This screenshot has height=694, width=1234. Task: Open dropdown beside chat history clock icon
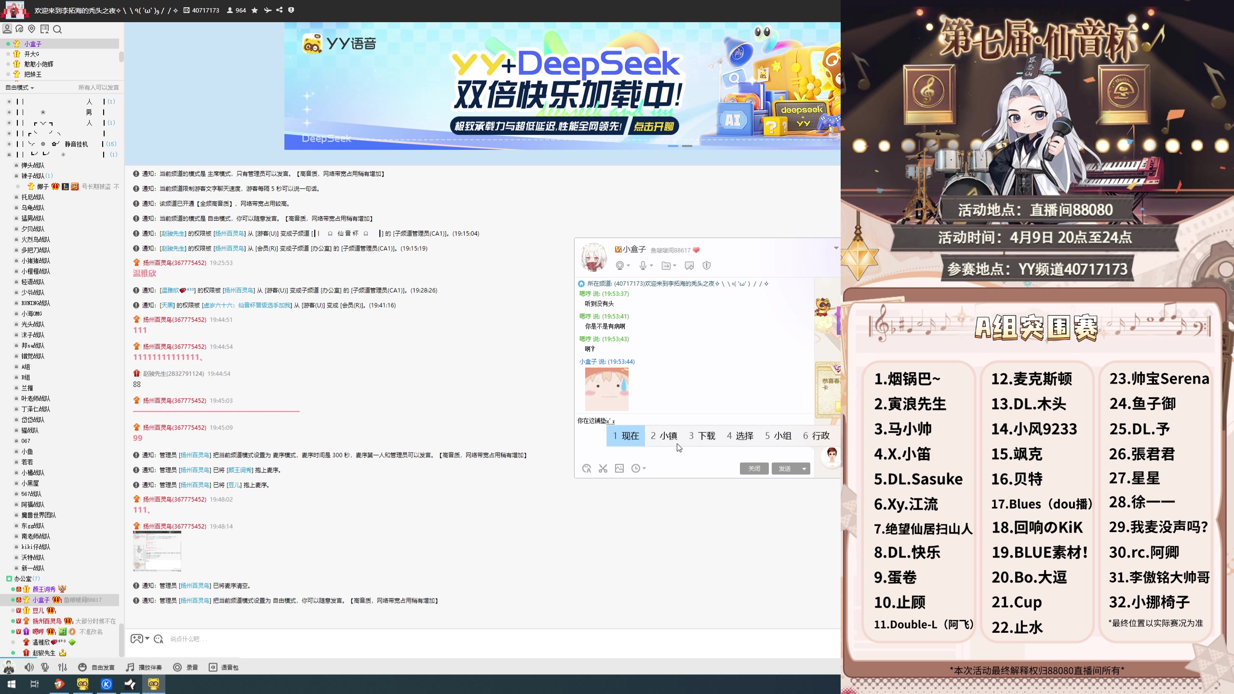pos(644,468)
